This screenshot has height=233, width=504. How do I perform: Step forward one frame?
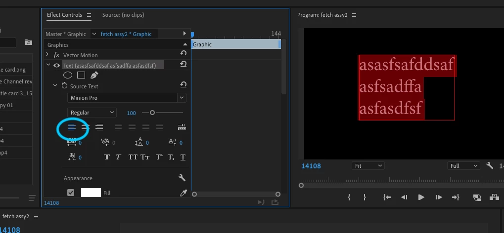coord(439,197)
